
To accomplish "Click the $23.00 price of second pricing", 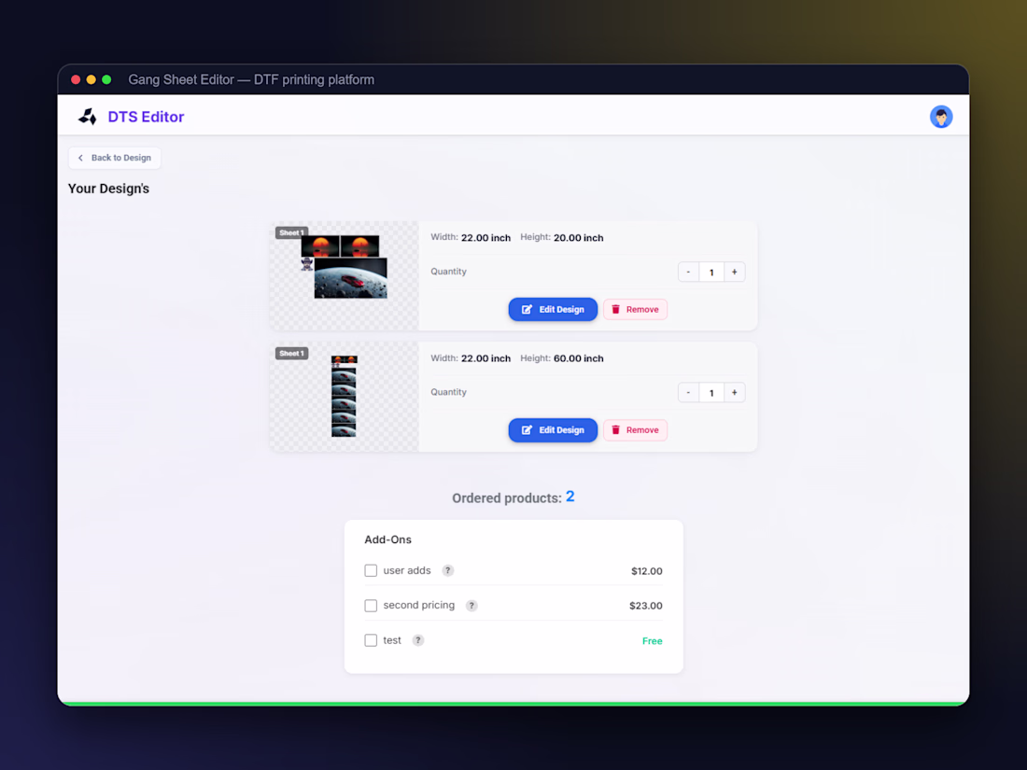I will pyautogui.click(x=646, y=606).
